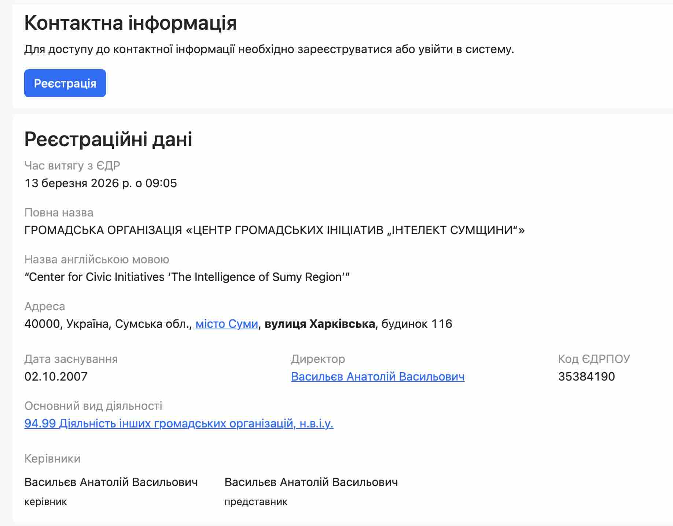Open the 94.99 Діяльність інших громадських організацій link
673x526 pixels.
click(x=179, y=423)
